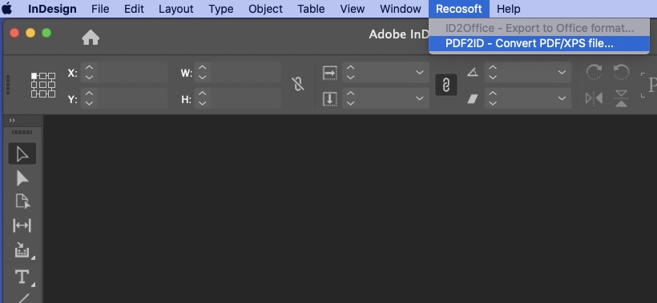Open the Rotation Angle dropdown
Screen dimensions: 657x303
coord(562,72)
